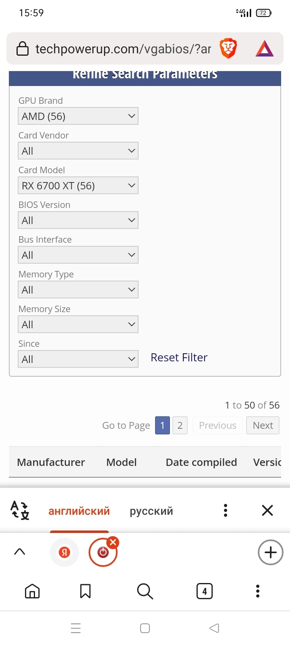Screen dimensions: 290x646
Task: Open the bookmarks icon
Action: click(x=85, y=591)
